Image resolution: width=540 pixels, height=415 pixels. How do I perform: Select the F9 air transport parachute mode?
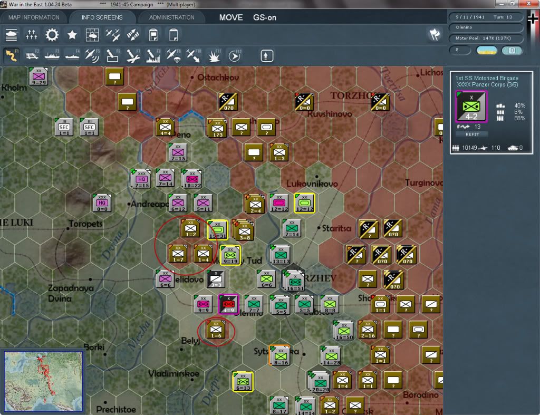click(173, 56)
